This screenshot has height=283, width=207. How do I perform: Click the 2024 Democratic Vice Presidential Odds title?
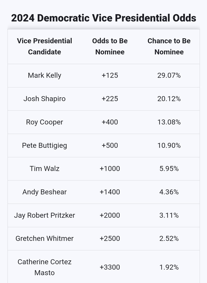pos(103,18)
